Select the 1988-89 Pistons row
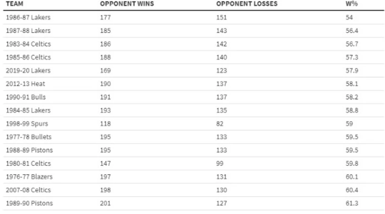 coord(29,150)
